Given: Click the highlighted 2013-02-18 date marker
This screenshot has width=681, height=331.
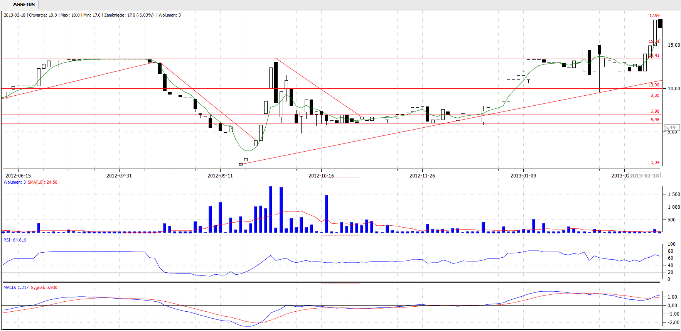Looking at the screenshot, I should point(644,176).
